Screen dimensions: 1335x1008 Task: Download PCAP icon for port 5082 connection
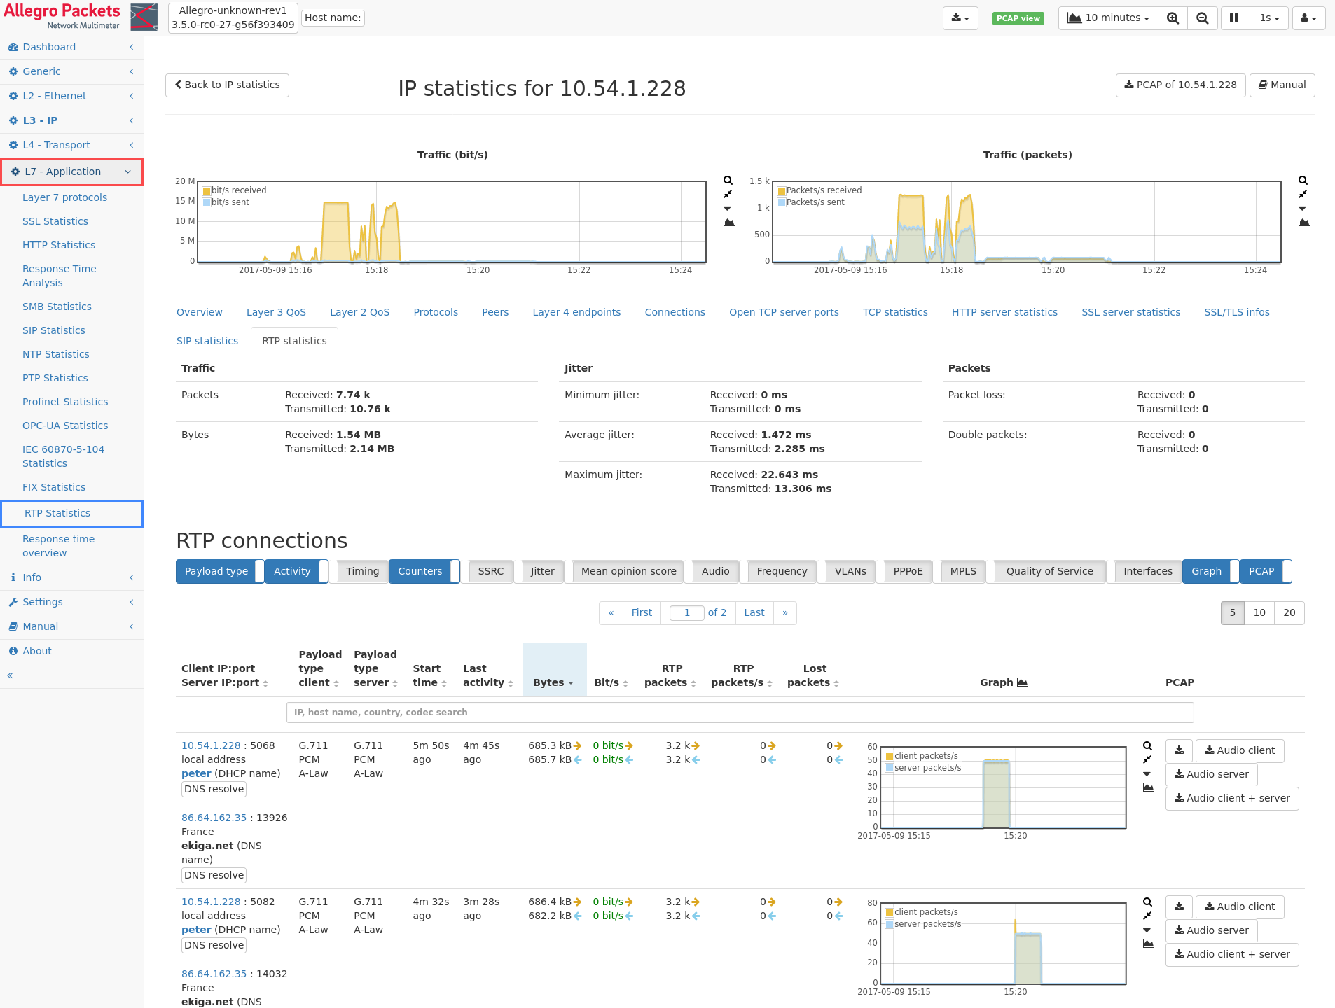(1179, 906)
